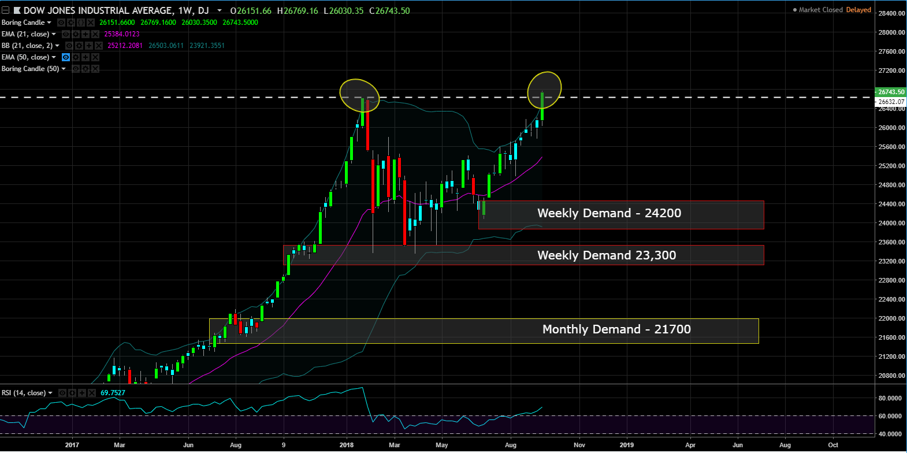Select the yellow ellipse around the 2018 peak
The image size is (907, 453).
[359, 95]
